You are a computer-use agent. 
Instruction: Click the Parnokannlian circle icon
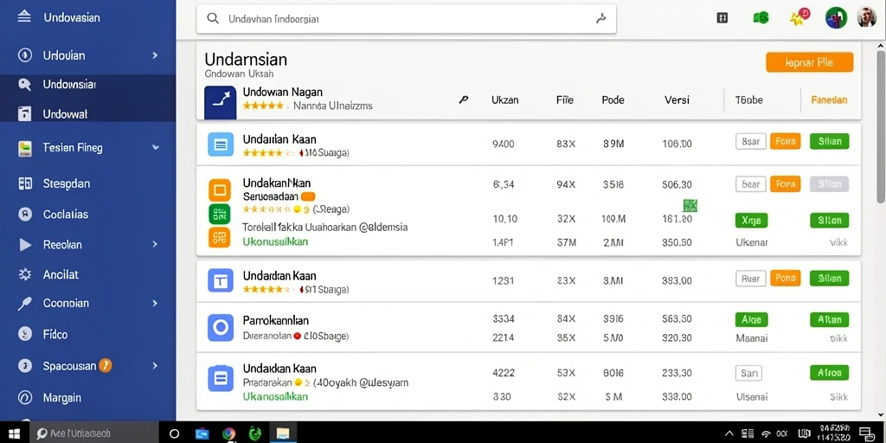point(221,328)
